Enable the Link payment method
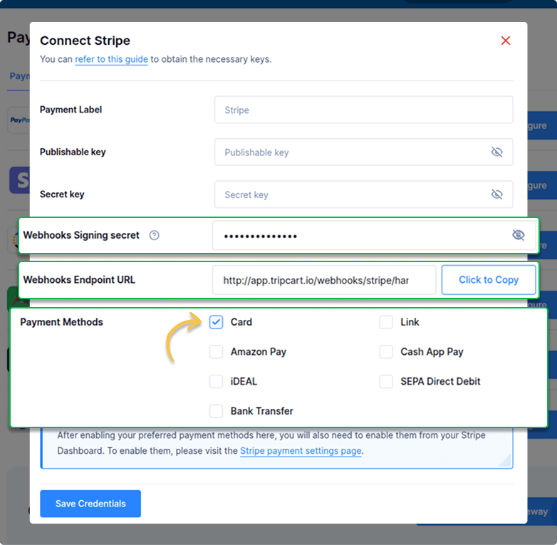The width and height of the screenshot is (557, 545). pos(386,322)
